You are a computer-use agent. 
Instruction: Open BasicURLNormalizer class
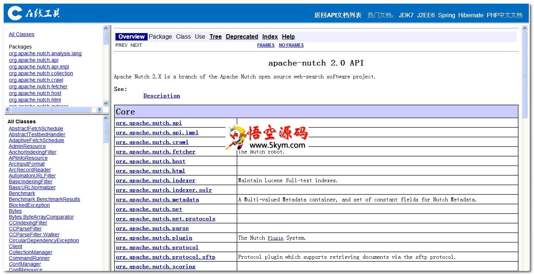(32, 187)
